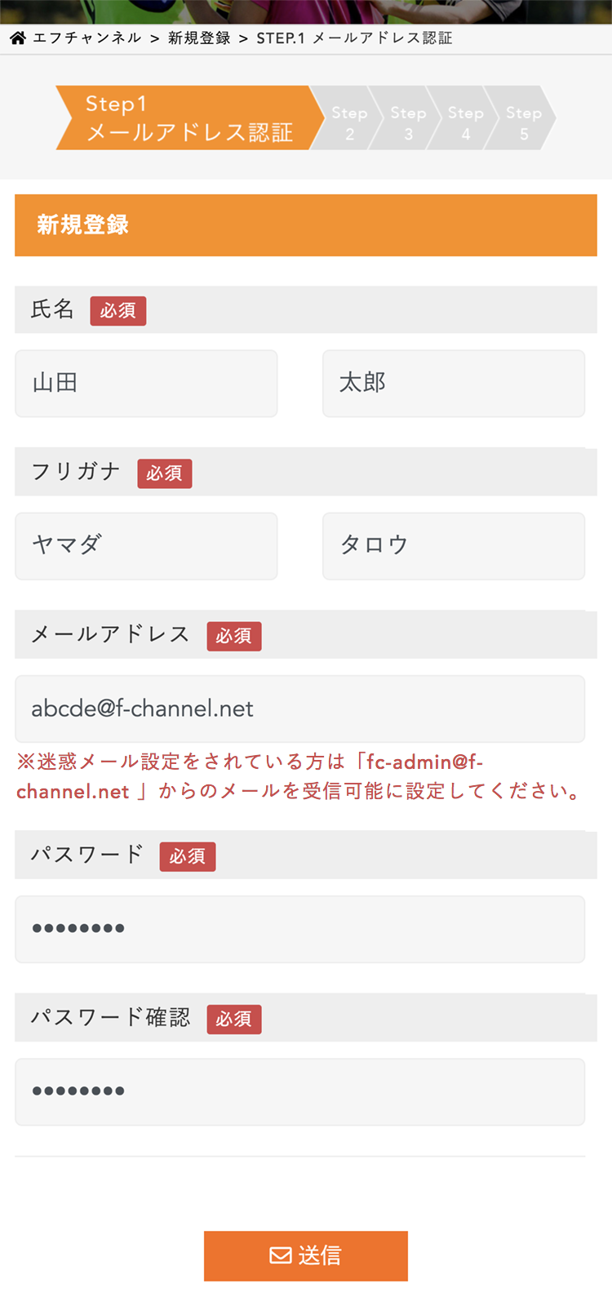Select Step 2 in progress bar
The image size is (612, 1306).
[x=349, y=122]
